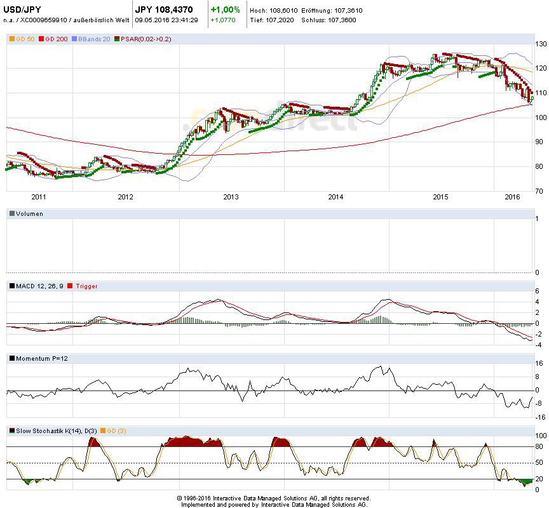
Task: Click the red Trigger legend marker
Action: (x=70, y=286)
